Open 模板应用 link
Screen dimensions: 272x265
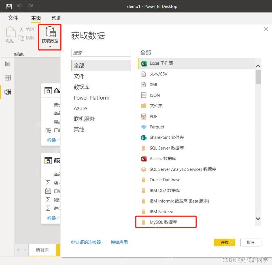pos(119,242)
